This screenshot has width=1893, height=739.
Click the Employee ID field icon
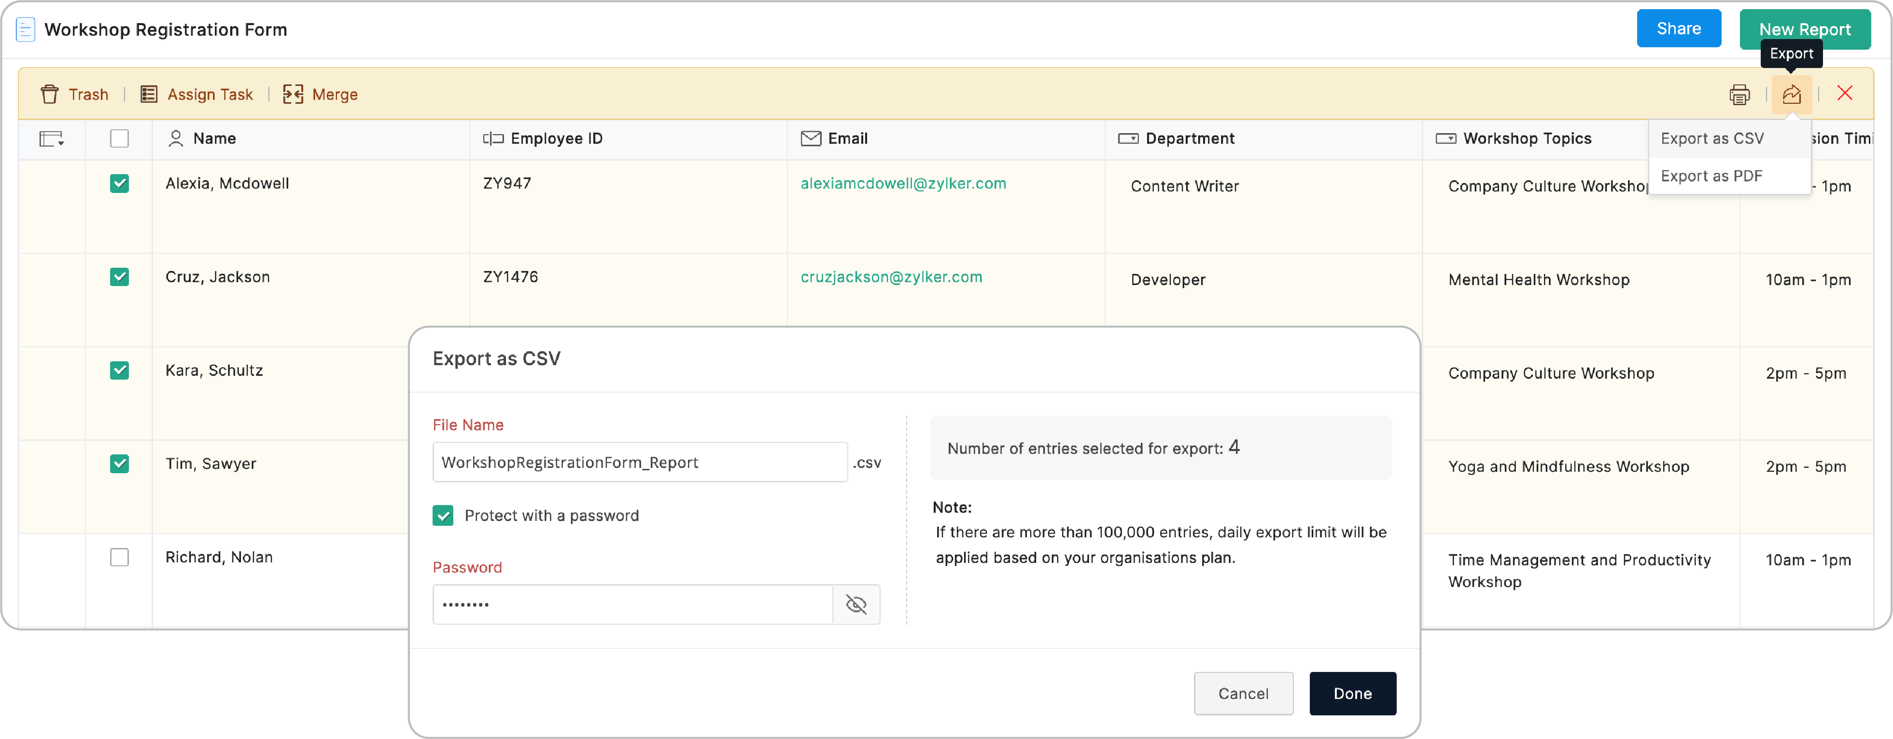click(x=493, y=138)
